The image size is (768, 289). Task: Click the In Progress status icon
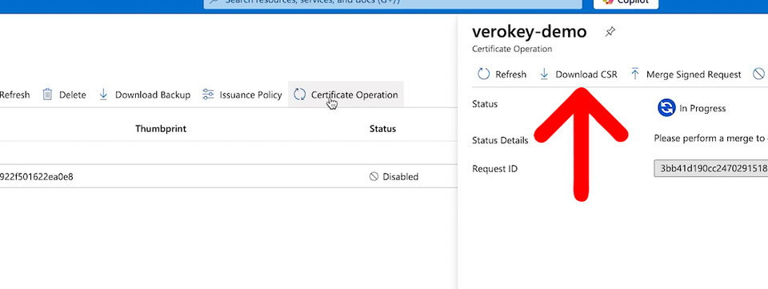(x=666, y=108)
